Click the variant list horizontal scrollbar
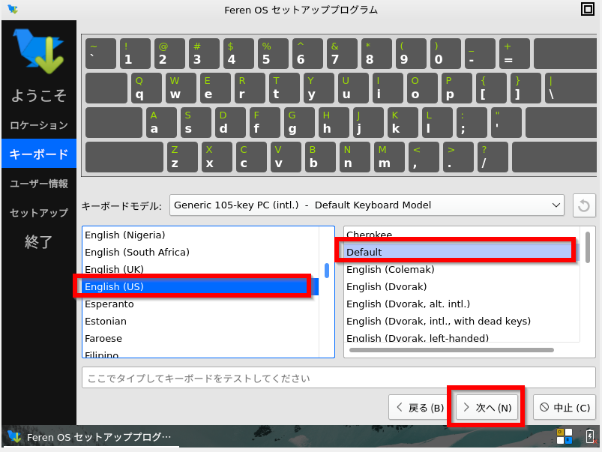This screenshot has height=452, width=602. pos(451,350)
